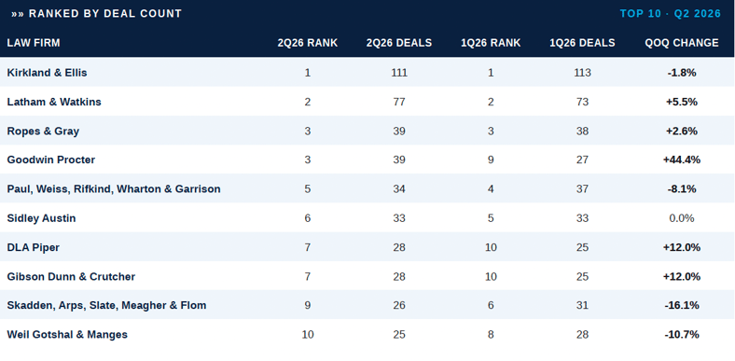This screenshot has height=361, width=735.
Task: Click the Weil Gotshal & Manges name
Action: coord(67,334)
